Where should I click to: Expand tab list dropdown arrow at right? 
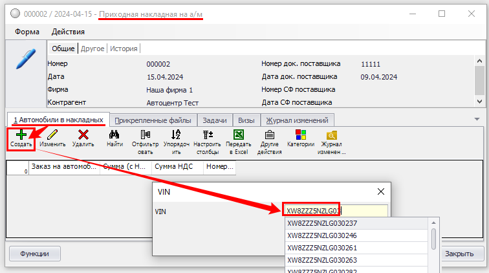tap(477, 119)
